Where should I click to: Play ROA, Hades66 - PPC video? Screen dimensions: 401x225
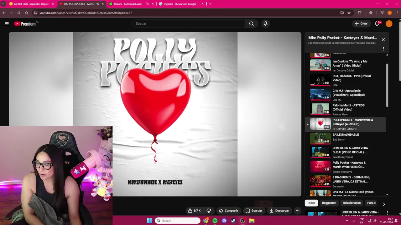pyautogui.click(x=346, y=80)
